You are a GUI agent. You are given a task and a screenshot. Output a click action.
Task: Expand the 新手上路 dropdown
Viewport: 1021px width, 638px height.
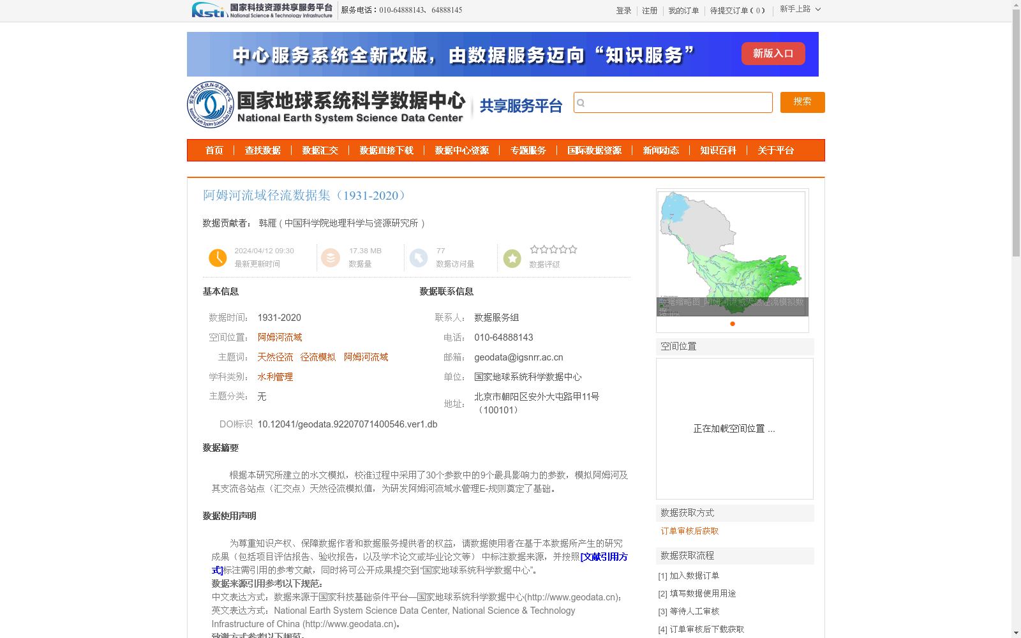coord(800,9)
